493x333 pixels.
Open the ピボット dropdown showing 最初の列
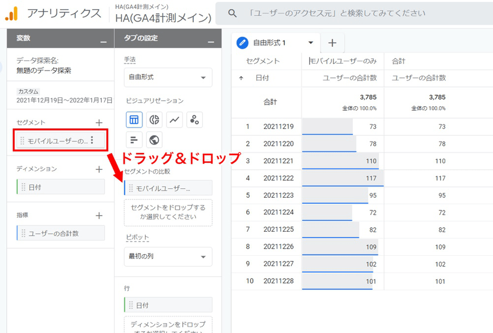point(168,256)
